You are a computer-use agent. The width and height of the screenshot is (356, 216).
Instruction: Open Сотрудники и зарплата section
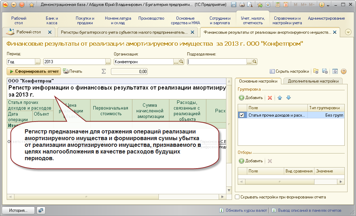[x=220, y=21]
